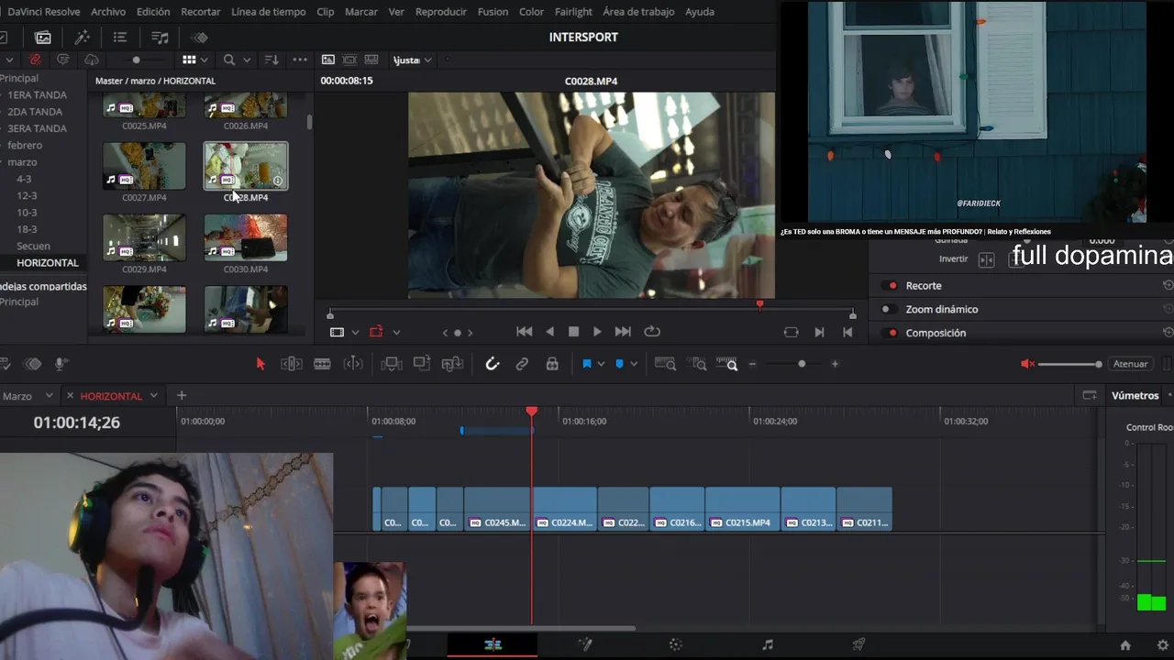
Task: Click the Linked Selection chain icon
Action: pyautogui.click(x=522, y=364)
